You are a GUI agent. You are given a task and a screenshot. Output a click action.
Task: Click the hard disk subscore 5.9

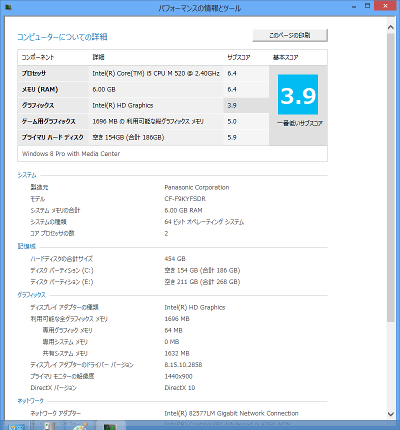[232, 137]
